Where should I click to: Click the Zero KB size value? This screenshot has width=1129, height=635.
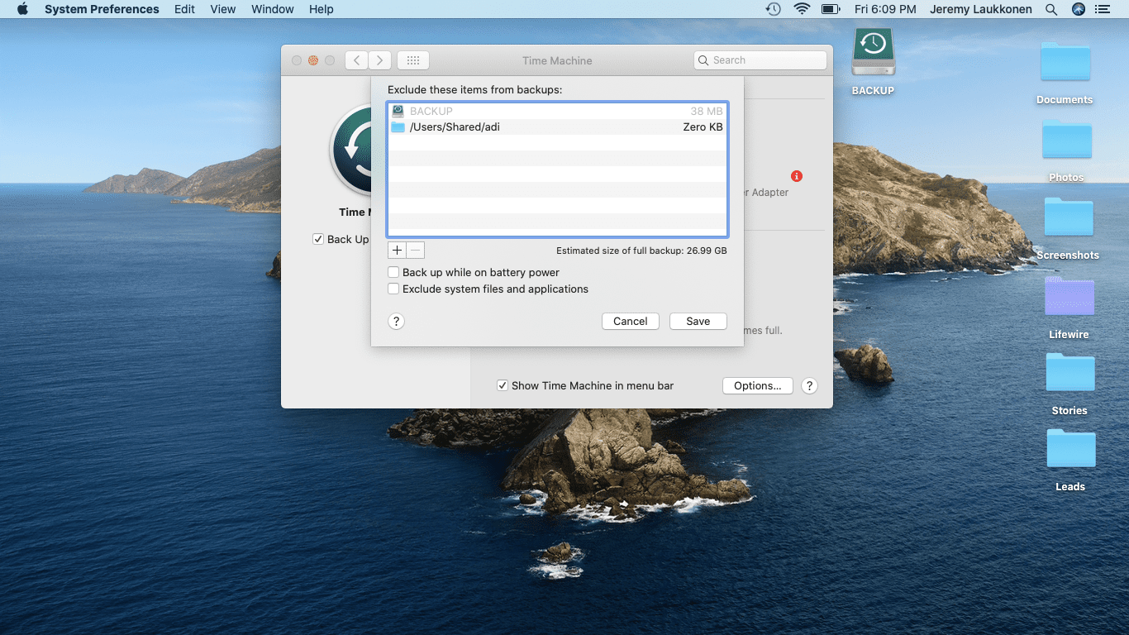703,127
